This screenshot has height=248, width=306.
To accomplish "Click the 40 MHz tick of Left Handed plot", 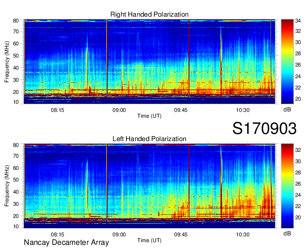I will pos(16,192).
